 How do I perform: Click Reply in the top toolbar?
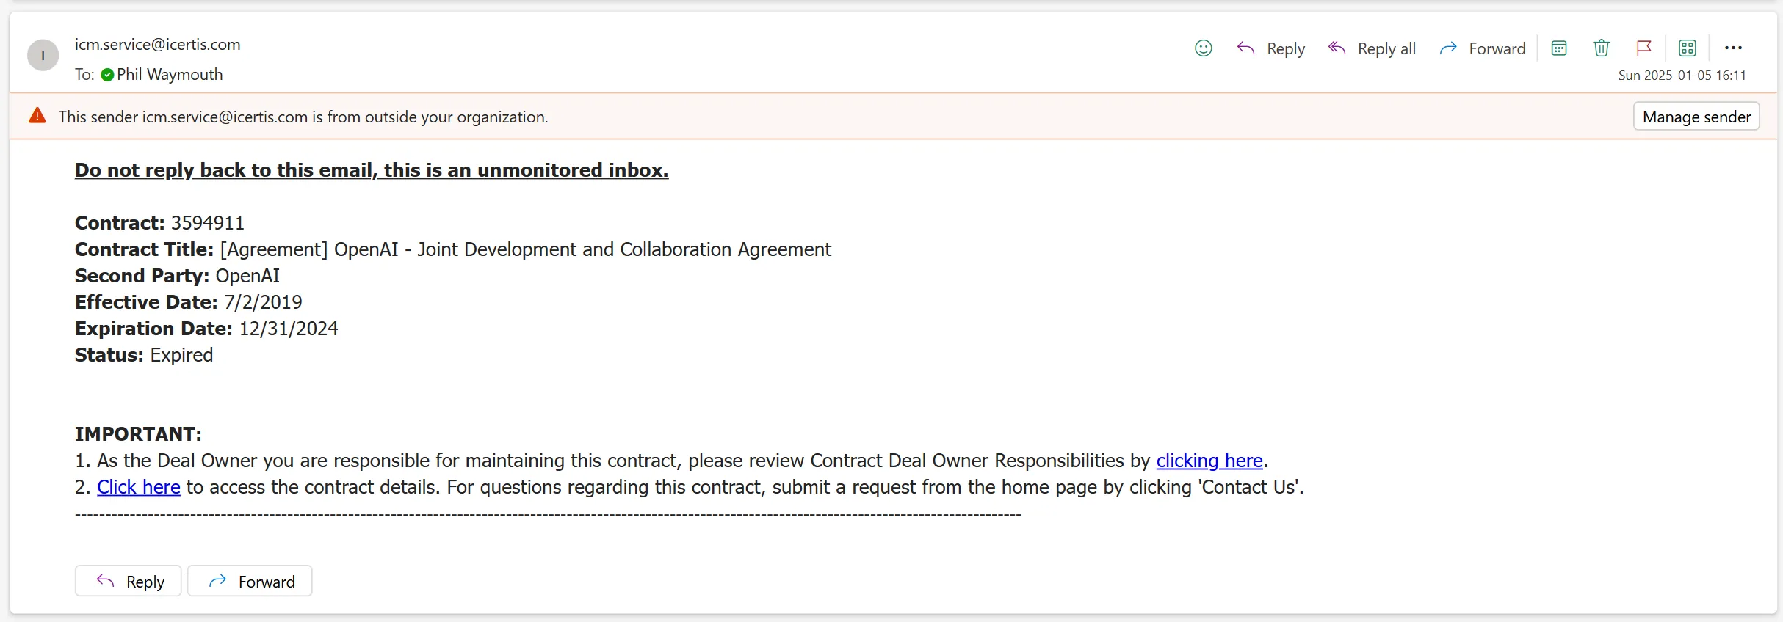(x=1271, y=48)
